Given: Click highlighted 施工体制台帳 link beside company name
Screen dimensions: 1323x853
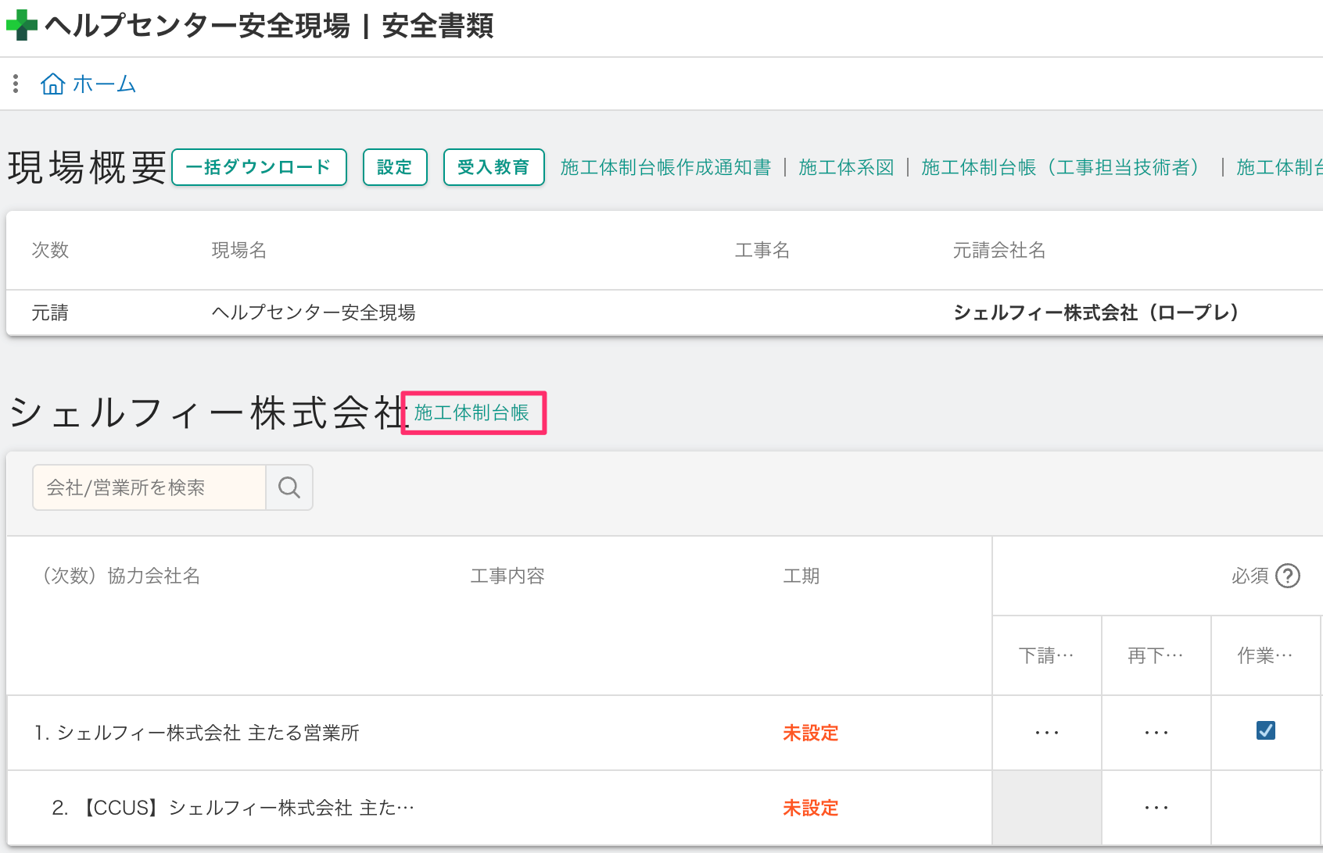Looking at the screenshot, I should pos(472,412).
